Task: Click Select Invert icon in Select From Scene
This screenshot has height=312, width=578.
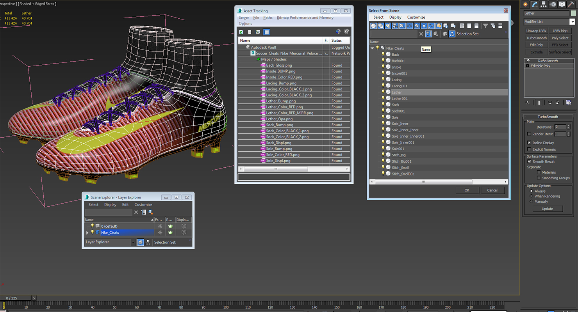Action: 476,26
